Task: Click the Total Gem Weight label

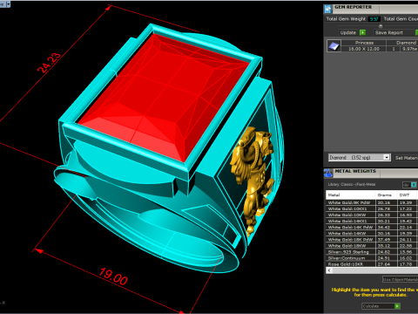Action: (x=346, y=19)
